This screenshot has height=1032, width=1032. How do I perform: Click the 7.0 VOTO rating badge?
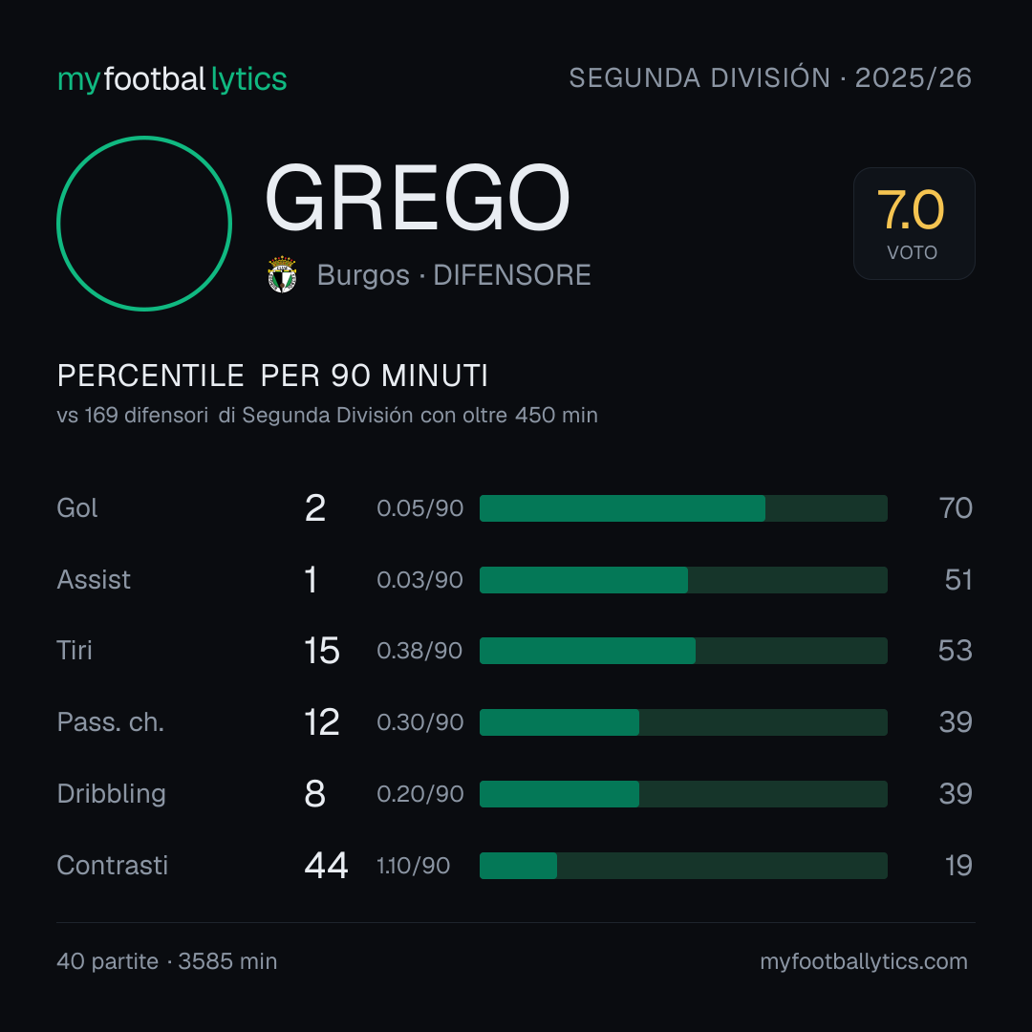coord(914,223)
